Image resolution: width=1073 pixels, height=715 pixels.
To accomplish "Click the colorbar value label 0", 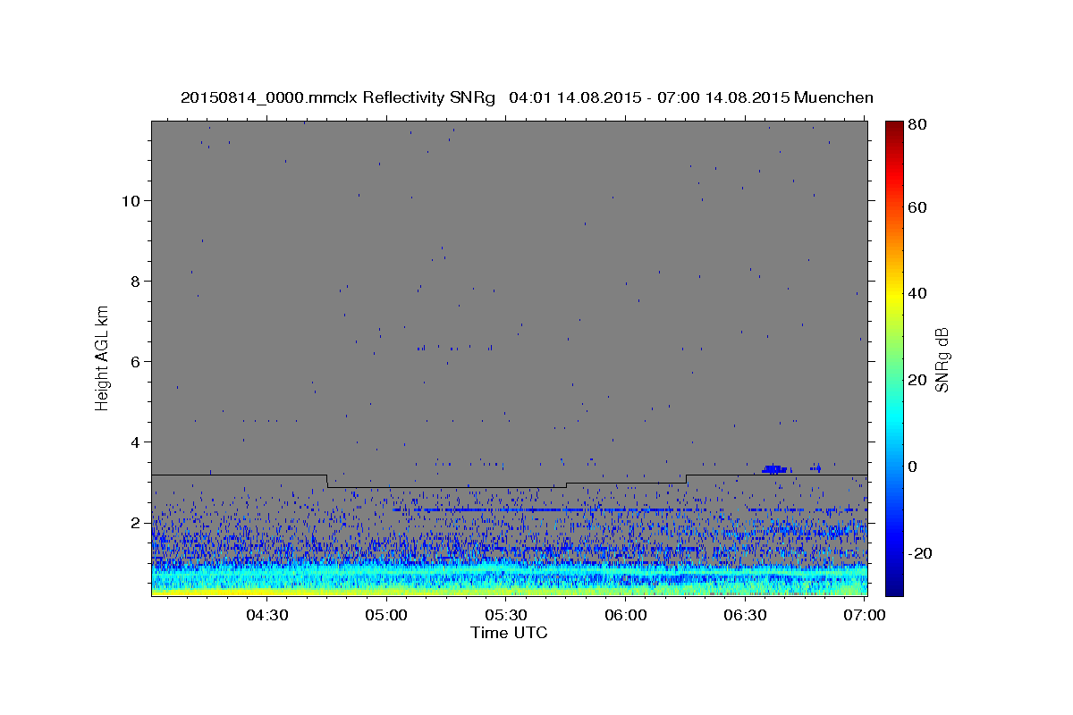I will (x=912, y=467).
